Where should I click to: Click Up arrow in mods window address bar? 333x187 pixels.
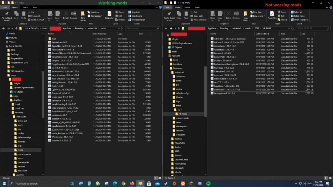16,29
